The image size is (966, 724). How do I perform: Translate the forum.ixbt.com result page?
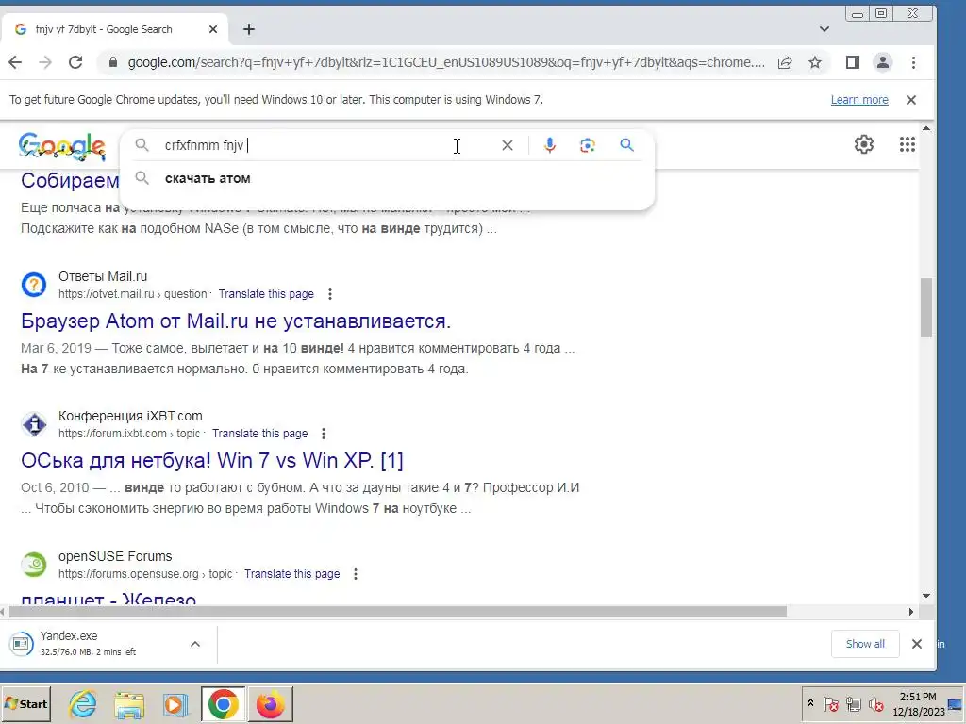point(260,434)
